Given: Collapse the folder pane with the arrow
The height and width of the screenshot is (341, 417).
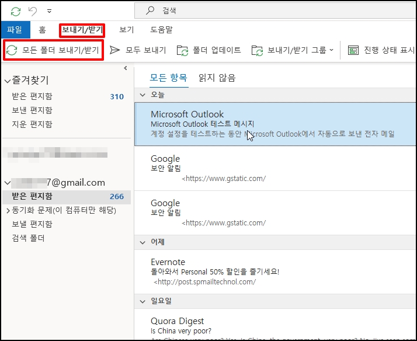Looking at the screenshot, I should tap(125, 68).
